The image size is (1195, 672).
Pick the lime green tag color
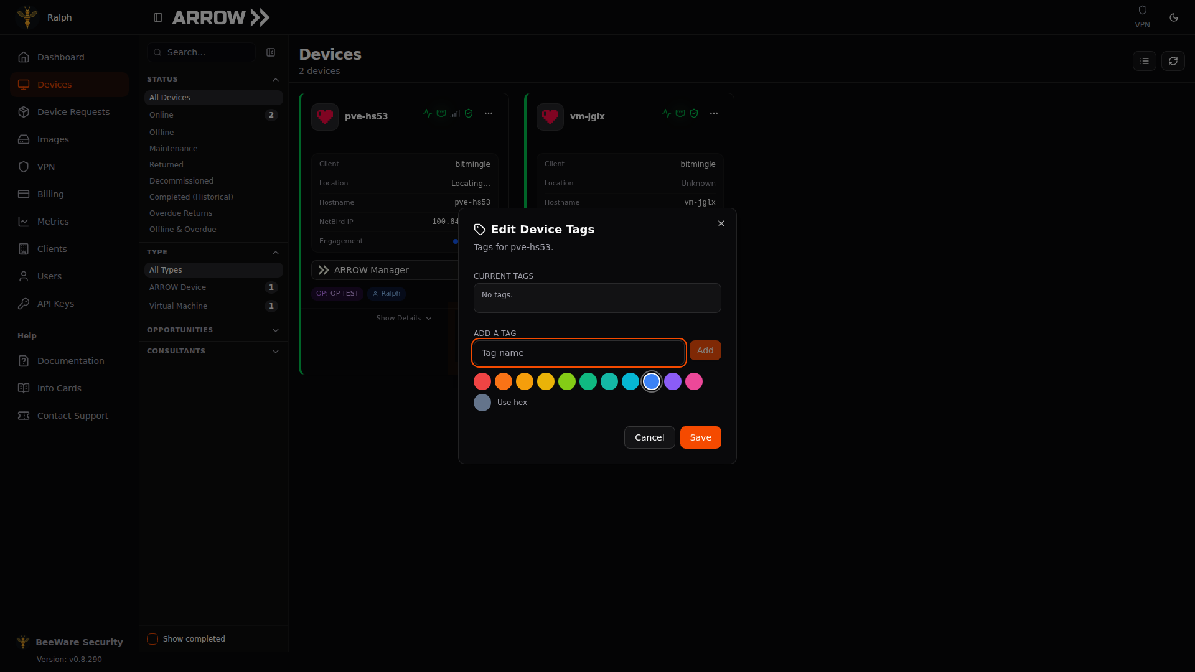[x=567, y=381]
